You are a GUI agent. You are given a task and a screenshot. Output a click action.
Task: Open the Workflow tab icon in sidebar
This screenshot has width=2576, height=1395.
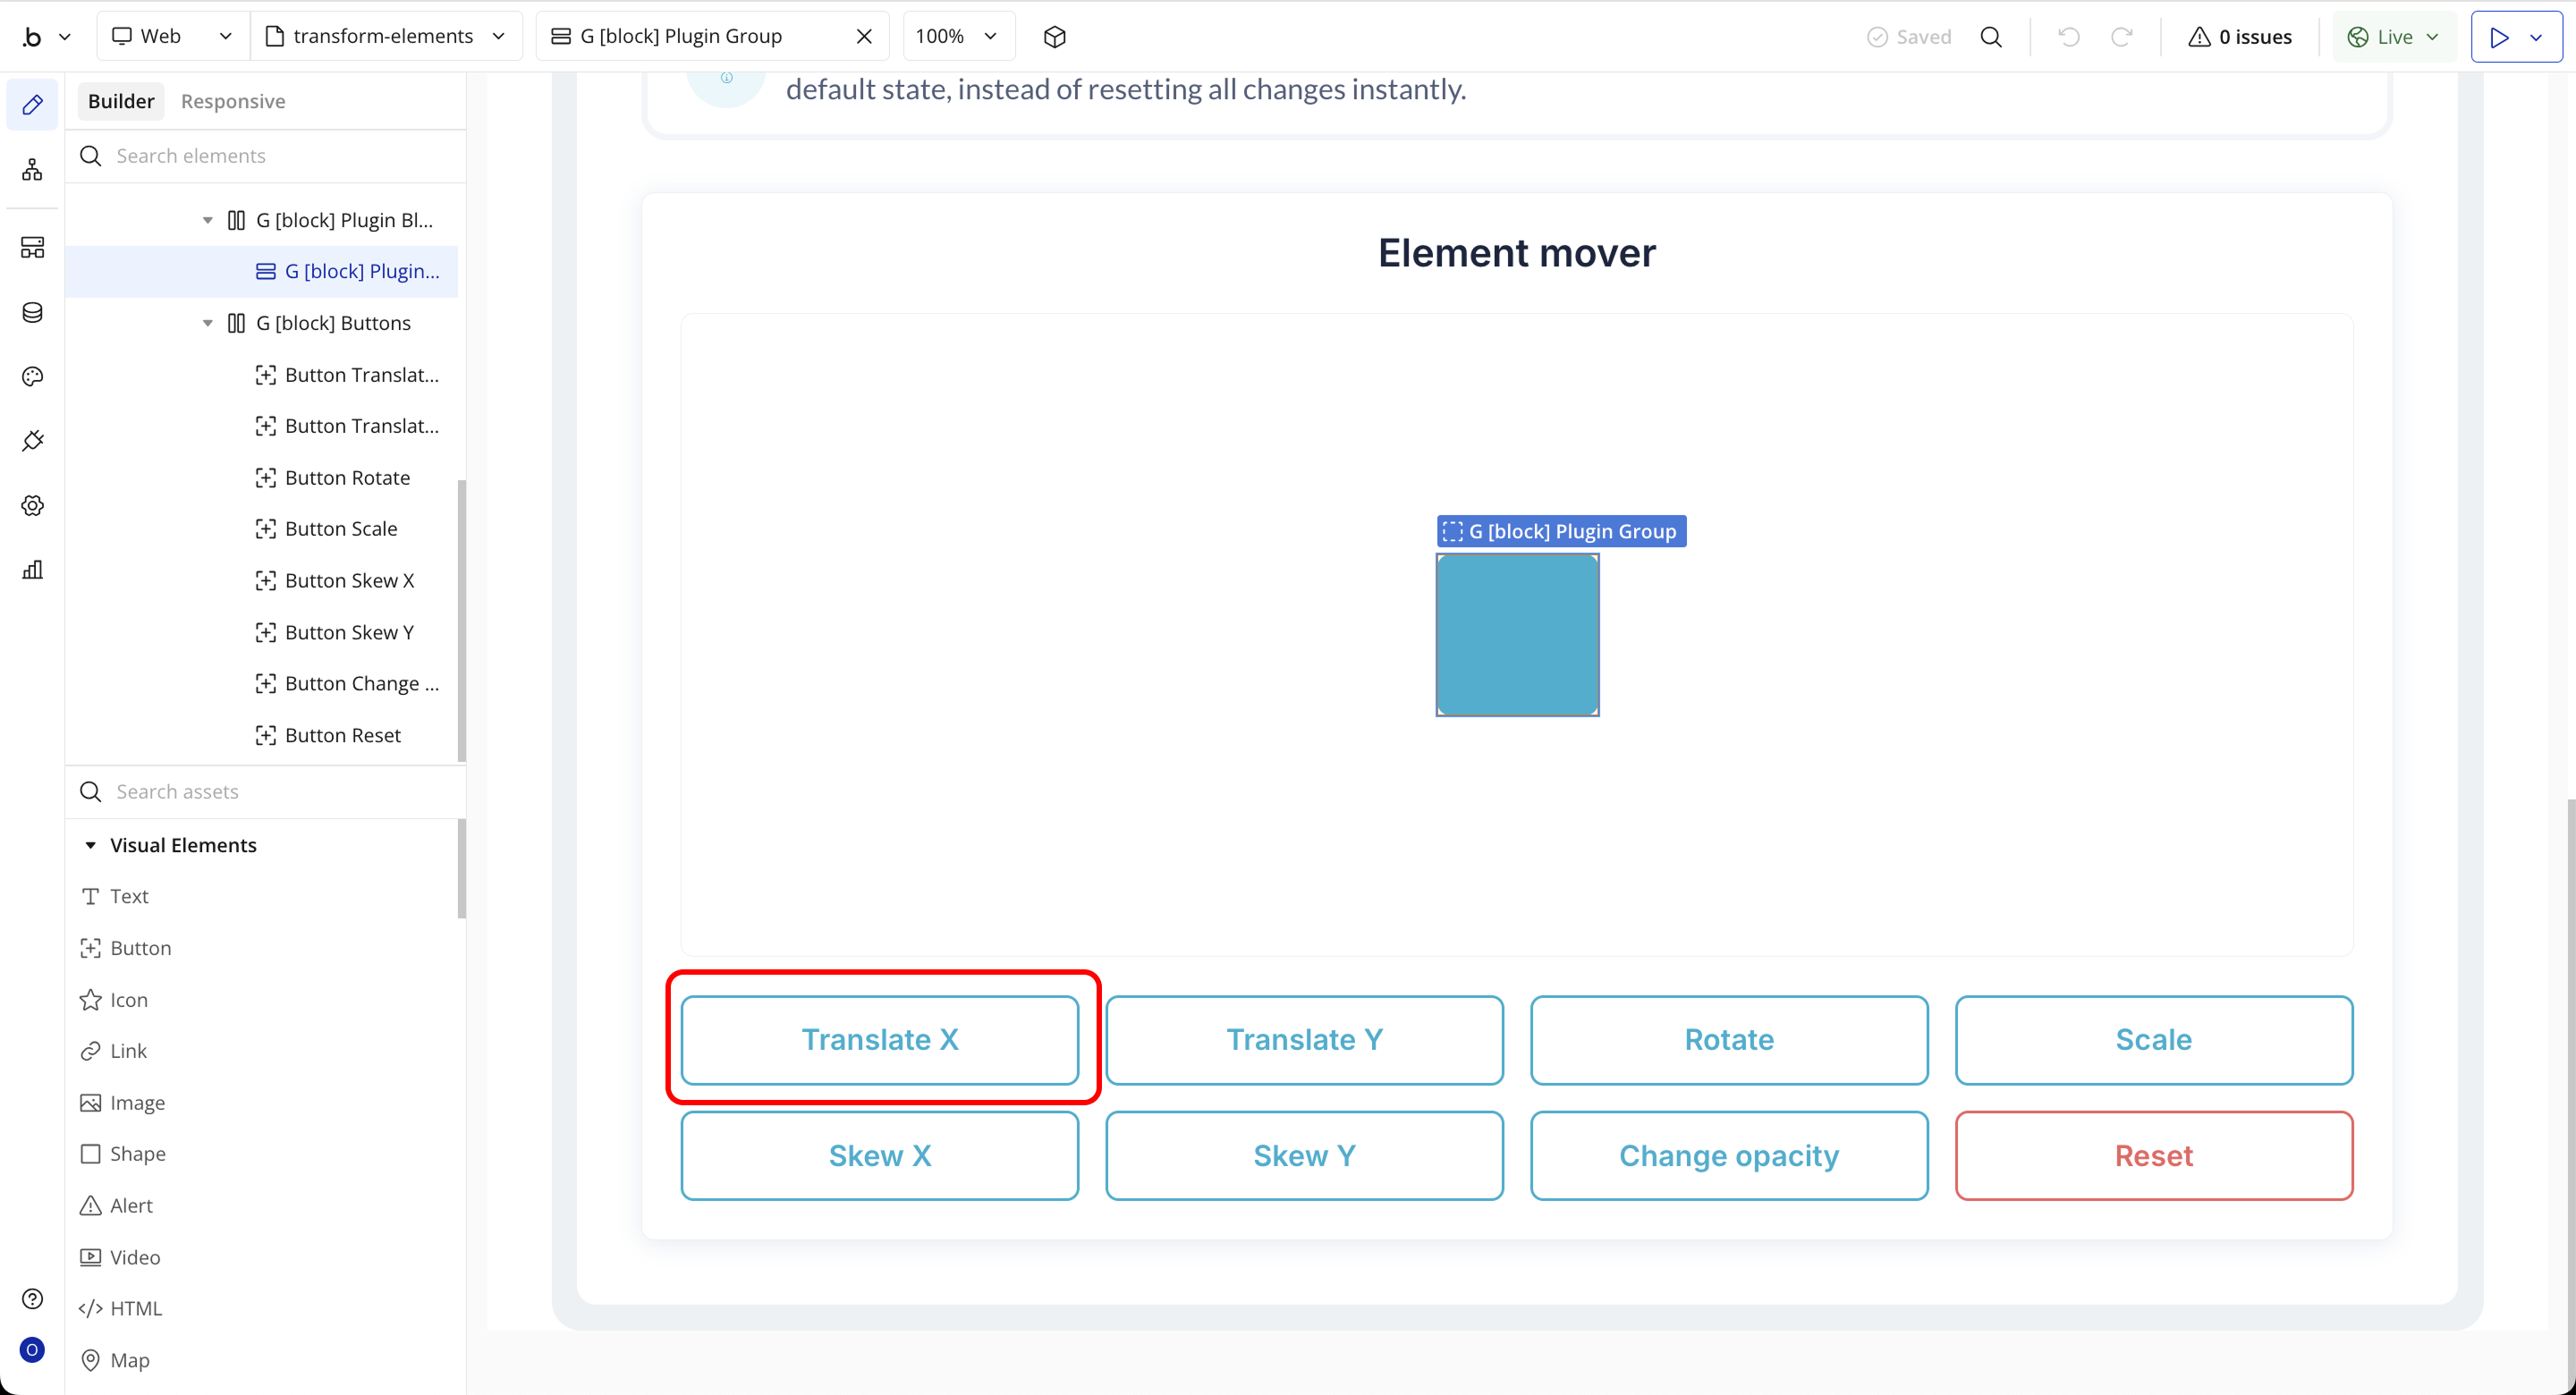point(32,169)
